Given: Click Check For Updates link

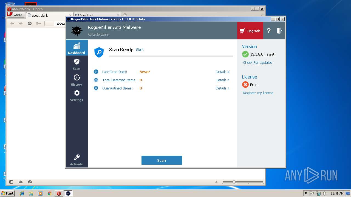Looking at the screenshot, I should (258, 63).
